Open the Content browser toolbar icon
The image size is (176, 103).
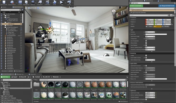20,2
